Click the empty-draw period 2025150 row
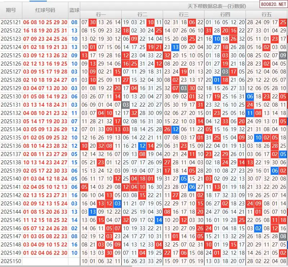288x267 pixels. (x=11, y=261)
